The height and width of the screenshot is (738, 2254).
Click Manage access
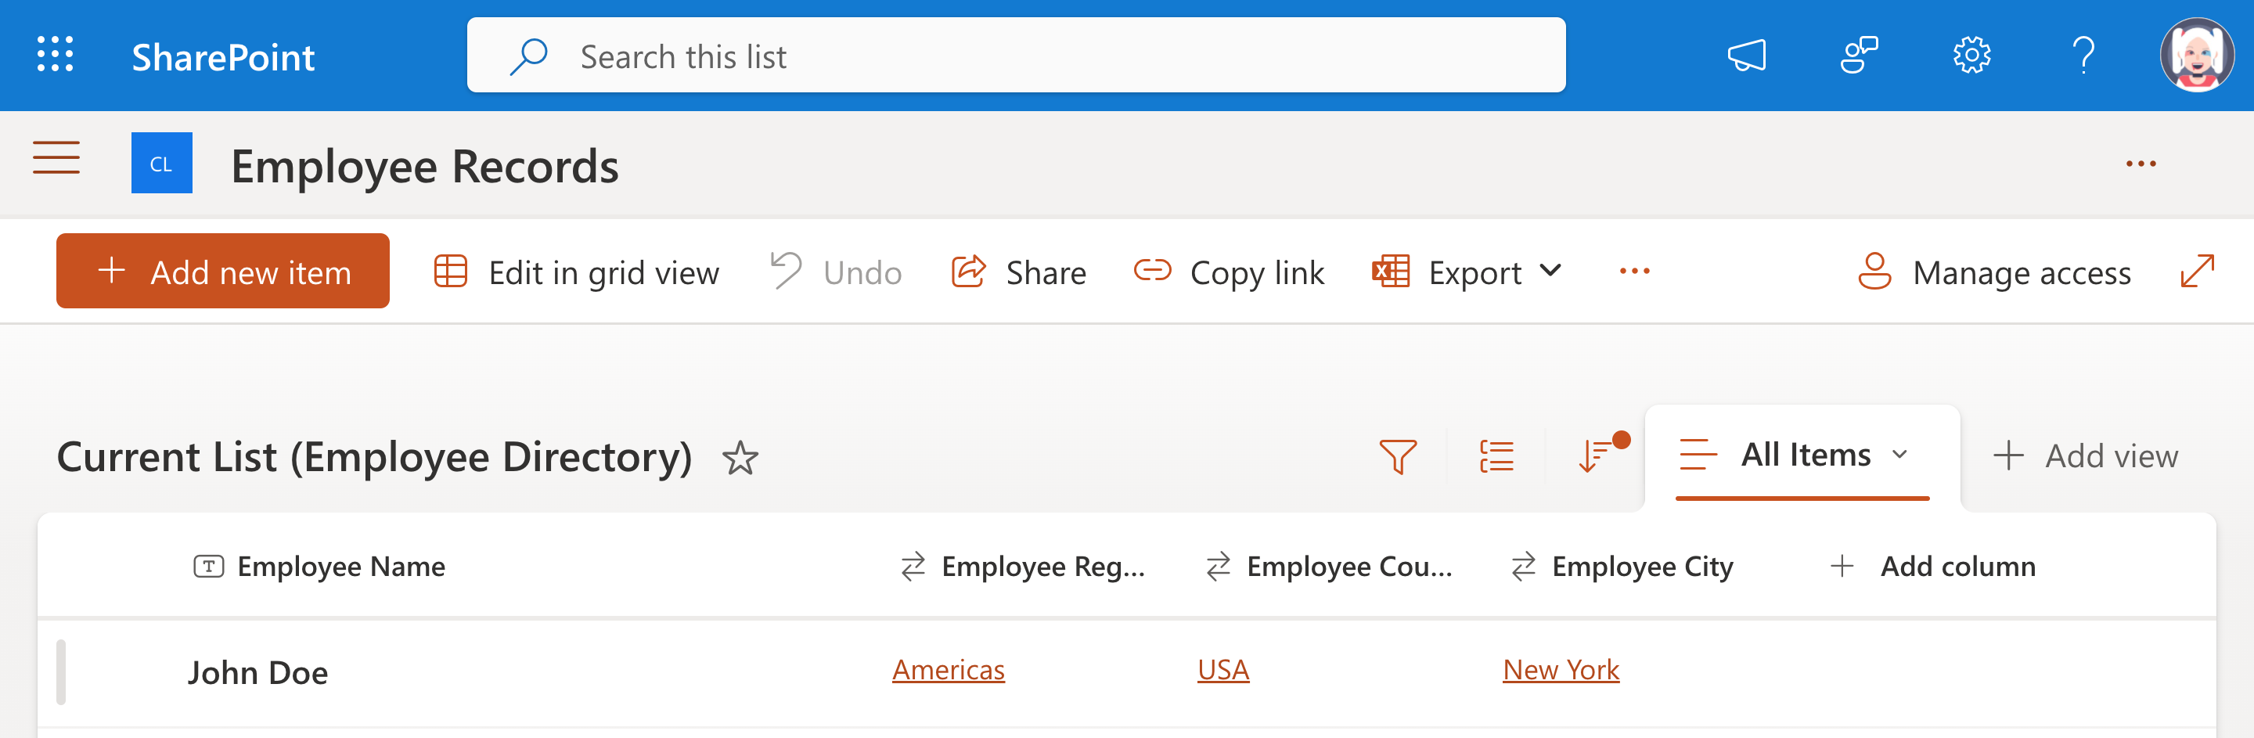click(x=1994, y=272)
